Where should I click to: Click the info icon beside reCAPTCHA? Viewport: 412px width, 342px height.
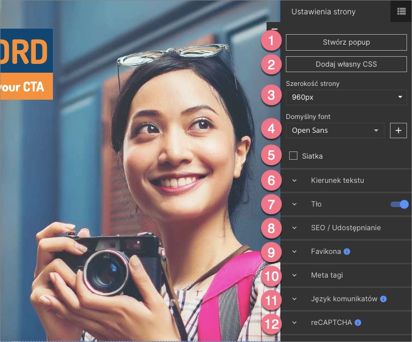click(358, 323)
